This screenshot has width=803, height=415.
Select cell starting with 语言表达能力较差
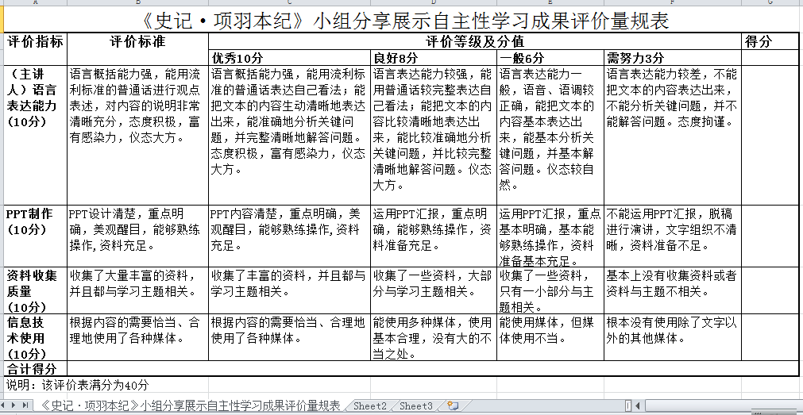(x=673, y=135)
